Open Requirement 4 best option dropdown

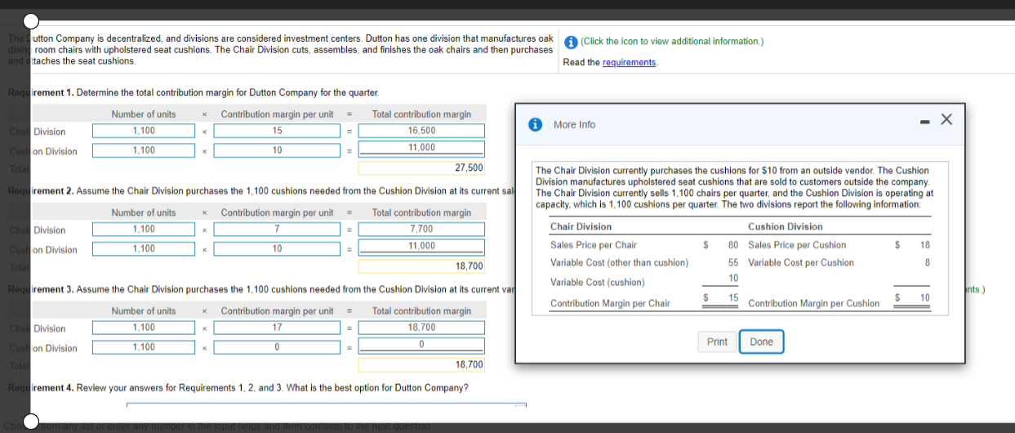coord(326,405)
